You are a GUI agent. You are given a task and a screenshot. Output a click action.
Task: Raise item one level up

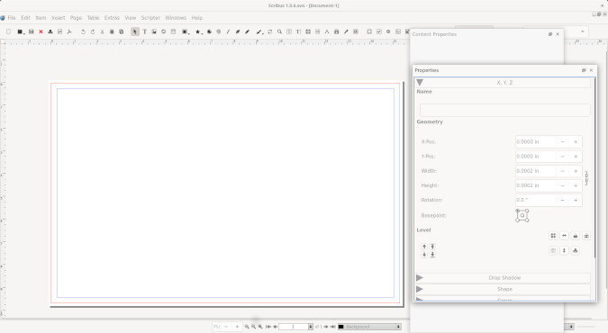click(x=424, y=247)
